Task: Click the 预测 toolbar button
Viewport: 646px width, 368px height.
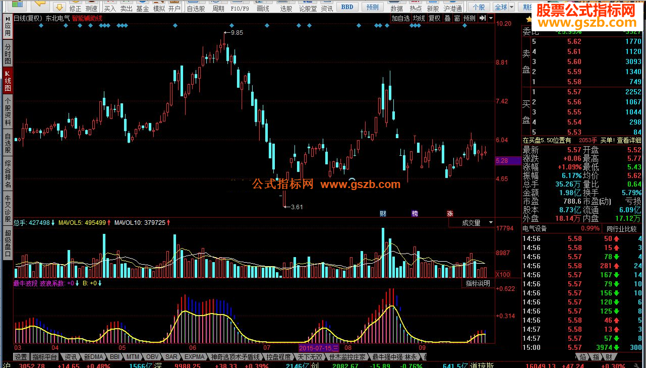Action: pyautogui.click(x=373, y=7)
